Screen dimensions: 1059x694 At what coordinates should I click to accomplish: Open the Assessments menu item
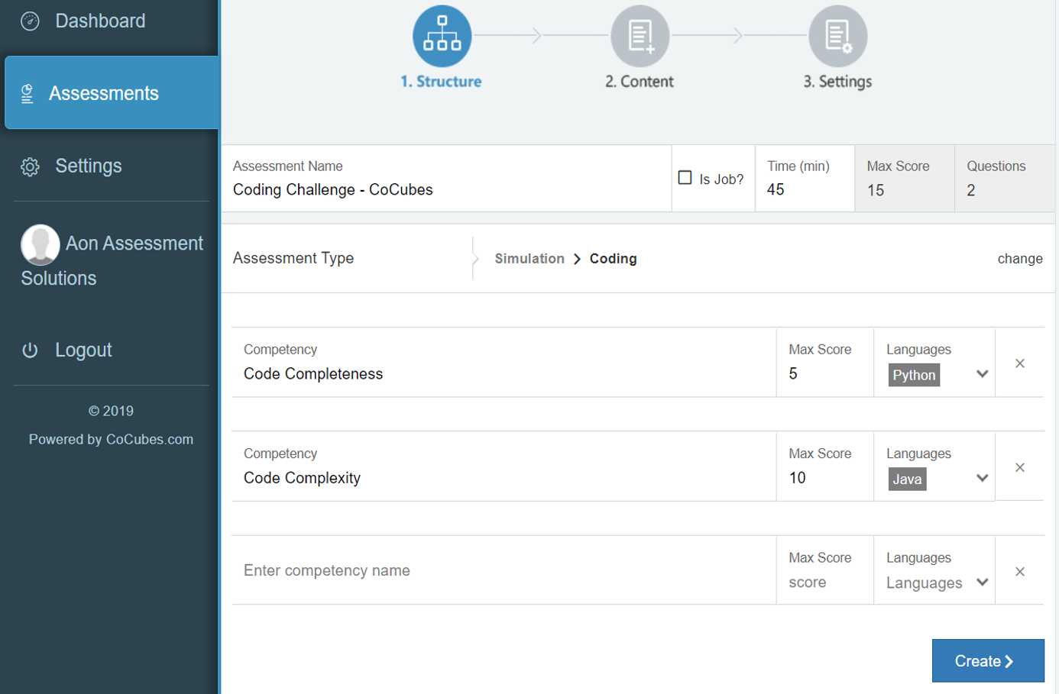(x=112, y=92)
